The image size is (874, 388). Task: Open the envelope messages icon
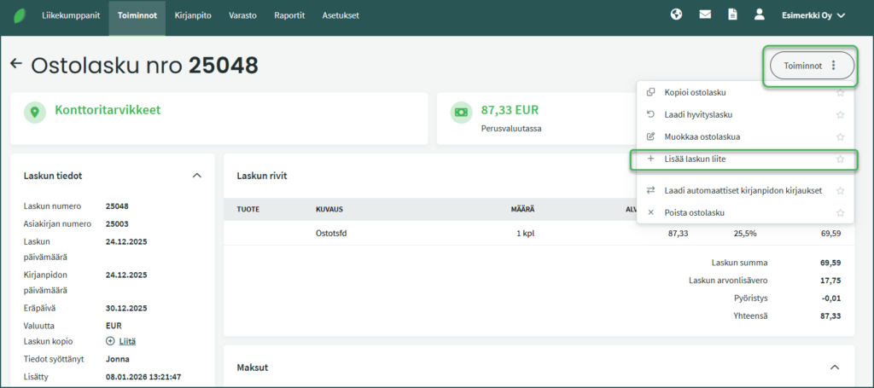click(x=705, y=14)
